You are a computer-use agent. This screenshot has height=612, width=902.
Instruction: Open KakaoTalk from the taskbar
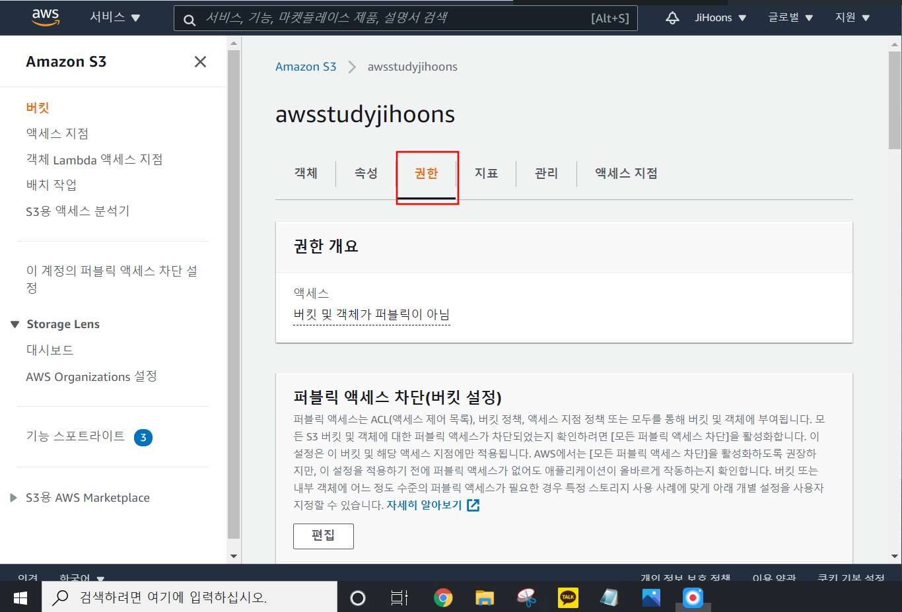click(568, 597)
